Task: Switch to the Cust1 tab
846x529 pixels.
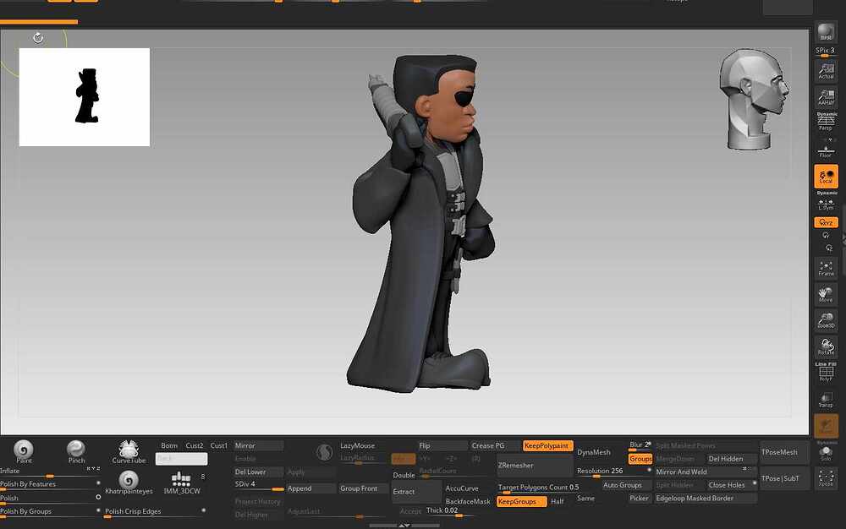Action: (218, 445)
